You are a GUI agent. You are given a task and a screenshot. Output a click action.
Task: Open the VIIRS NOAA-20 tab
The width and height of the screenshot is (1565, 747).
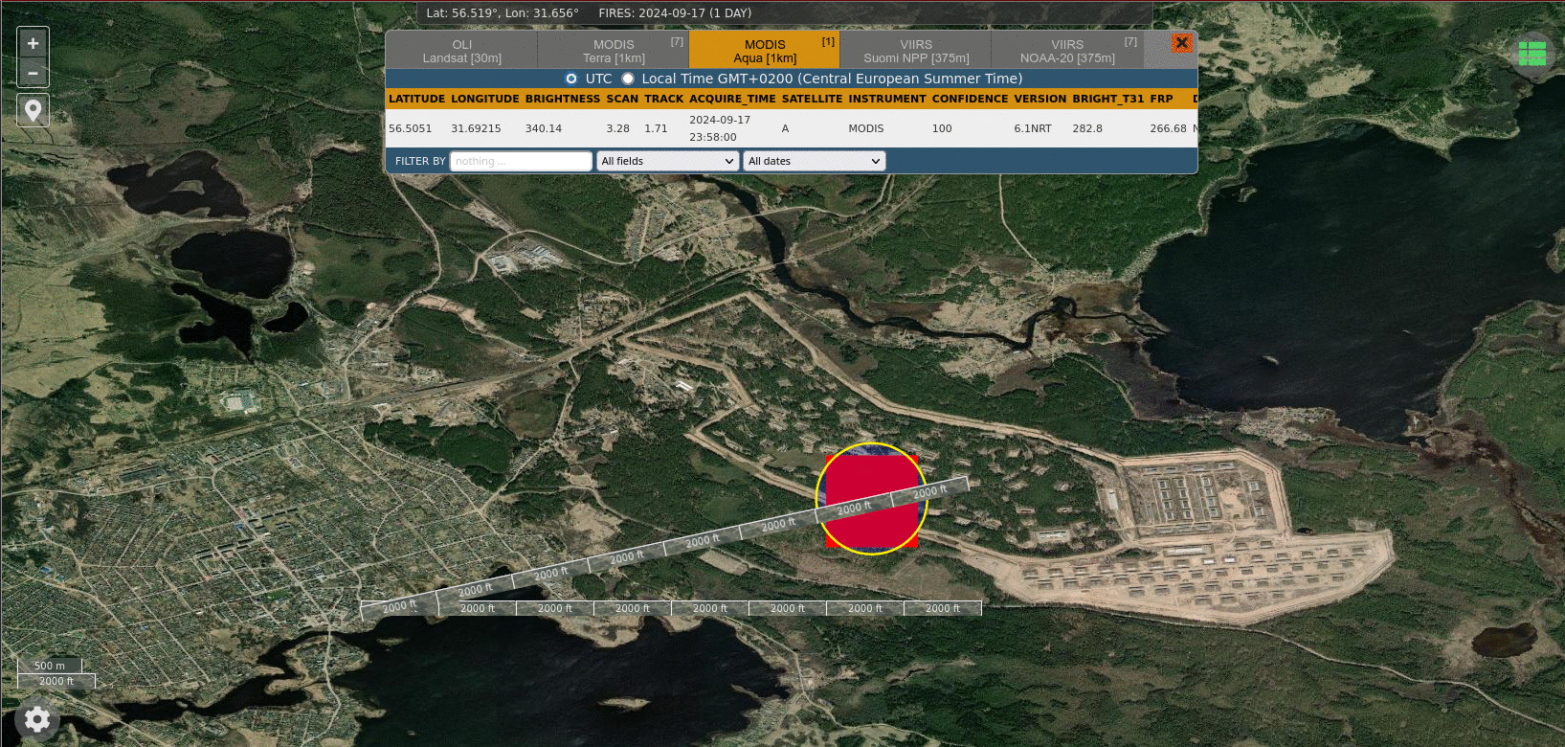1067,51
